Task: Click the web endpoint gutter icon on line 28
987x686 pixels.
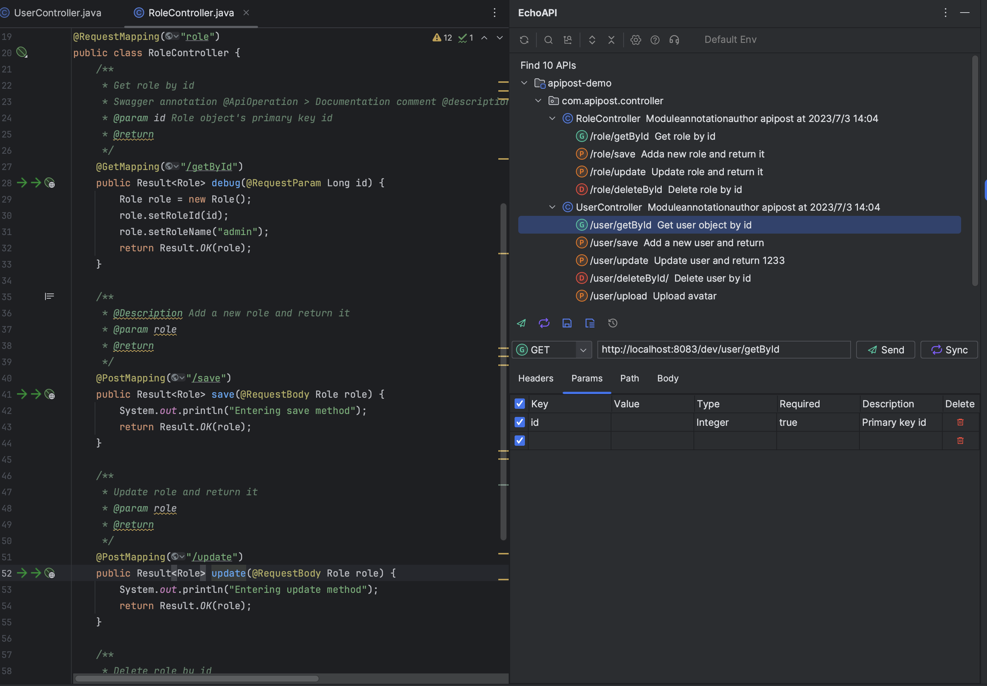Action: pos(50,184)
